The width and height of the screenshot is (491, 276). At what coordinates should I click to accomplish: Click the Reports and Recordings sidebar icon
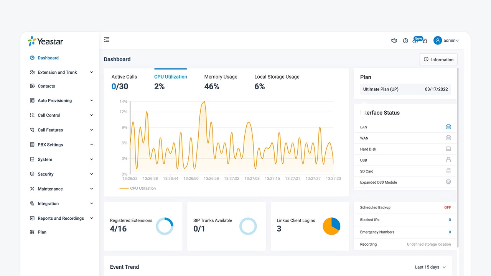(x=32, y=219)
